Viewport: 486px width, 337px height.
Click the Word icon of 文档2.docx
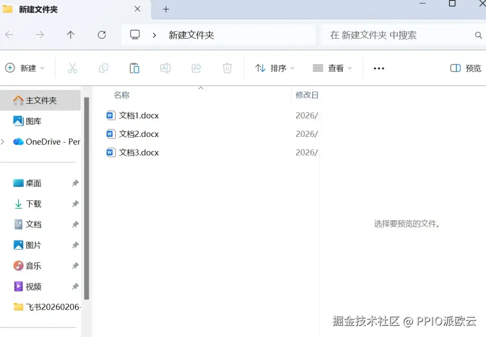111,134
